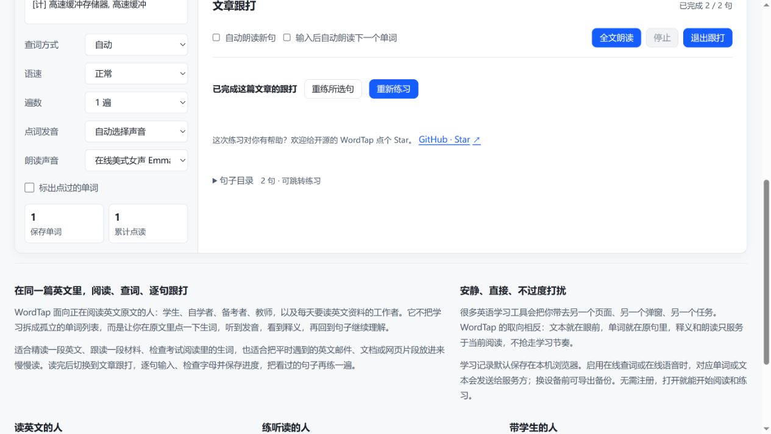Click the 带学生的人 heading
Viewport: 771px width, 434px height.
(x=533, y=427)
